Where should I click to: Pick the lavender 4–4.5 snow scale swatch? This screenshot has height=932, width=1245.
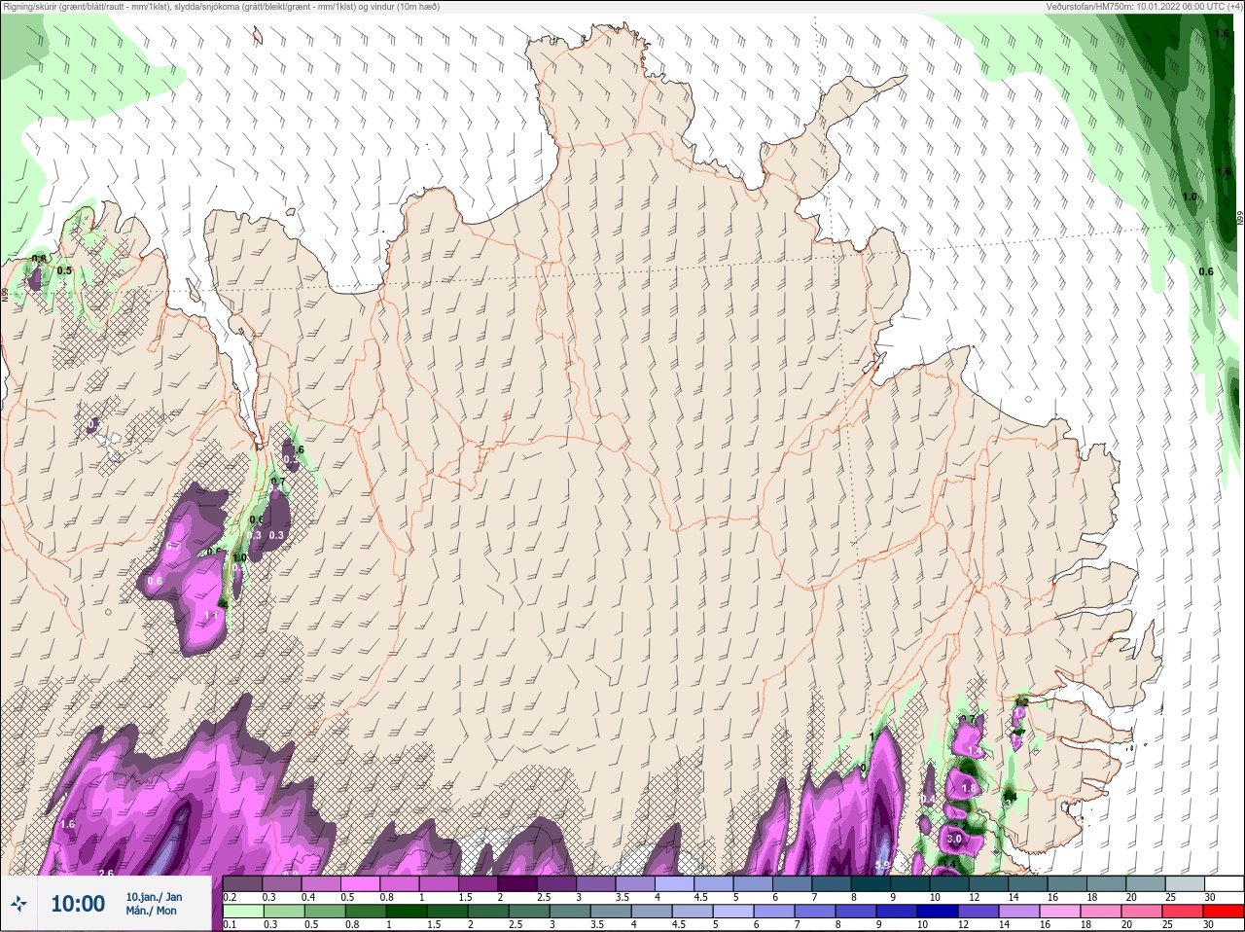675,884
